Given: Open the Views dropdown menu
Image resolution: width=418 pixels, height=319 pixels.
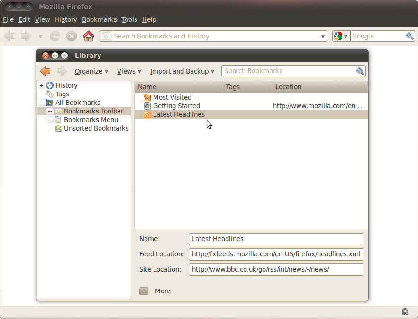Looking at the screenshot, I should coord(129,71).
